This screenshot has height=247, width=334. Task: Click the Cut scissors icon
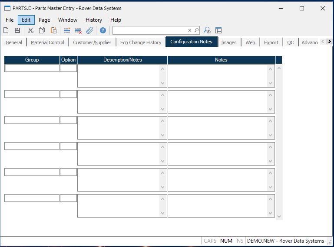30,30
